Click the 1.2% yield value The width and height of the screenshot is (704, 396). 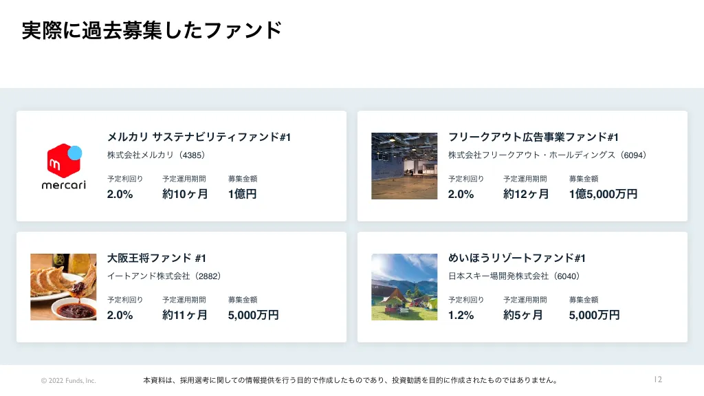click(x=461, y=315)
